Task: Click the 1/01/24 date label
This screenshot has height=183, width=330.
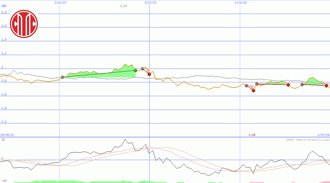Action: click(241, 3)
